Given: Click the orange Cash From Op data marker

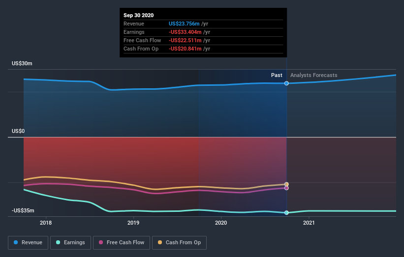Looking at the screenshot, I should coord(286,184).
